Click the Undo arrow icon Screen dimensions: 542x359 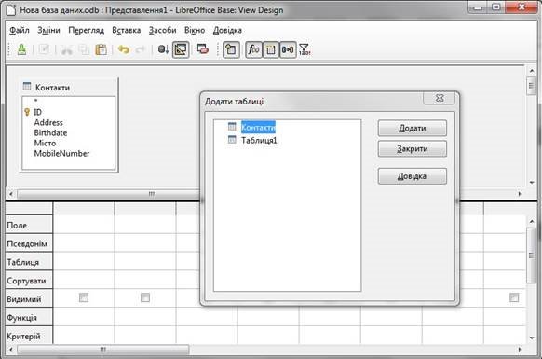point(124,49)
